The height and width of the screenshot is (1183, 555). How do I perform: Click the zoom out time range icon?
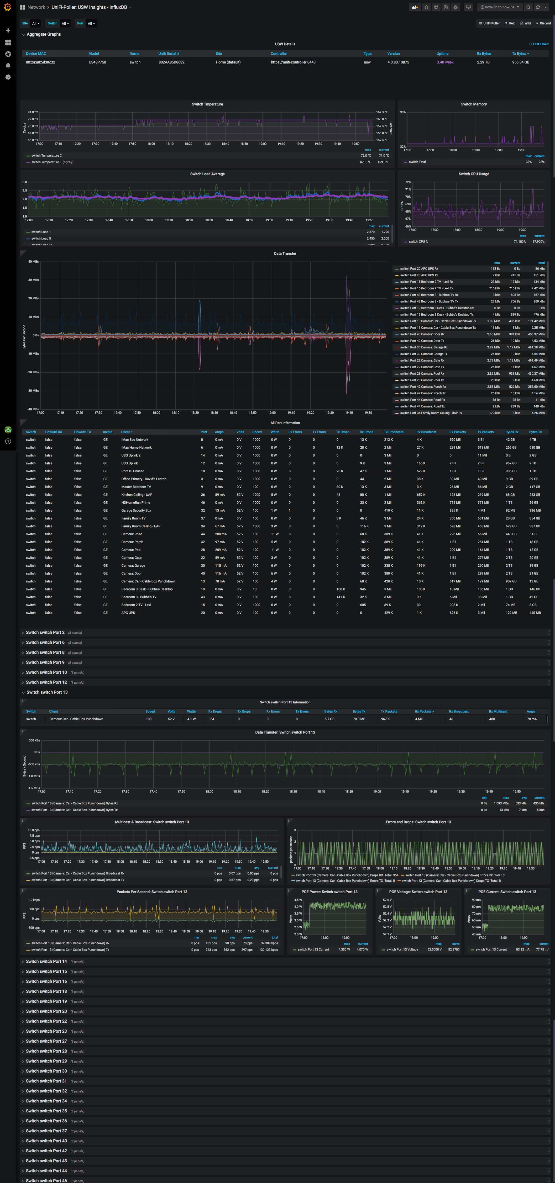528,7
